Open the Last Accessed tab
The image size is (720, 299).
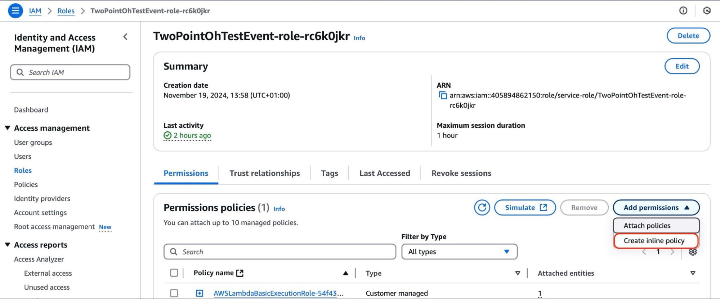pyautogui.click(x=385, y=173)
